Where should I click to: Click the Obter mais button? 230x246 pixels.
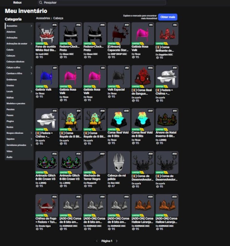(x=168, y=17)
